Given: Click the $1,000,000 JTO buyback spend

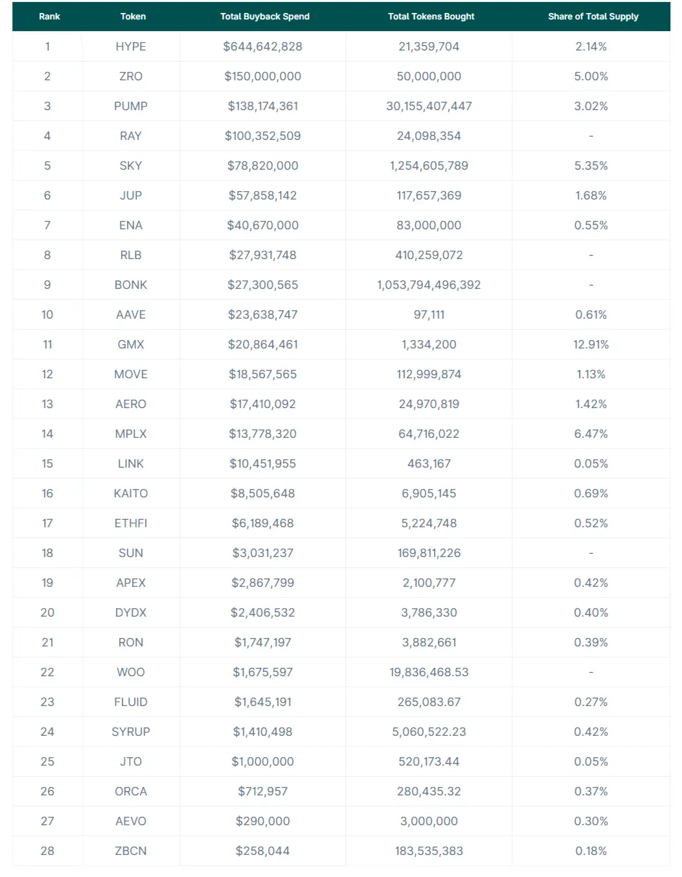Looking at the screenshot, I should pyautogui.click(x=262, y=762).
